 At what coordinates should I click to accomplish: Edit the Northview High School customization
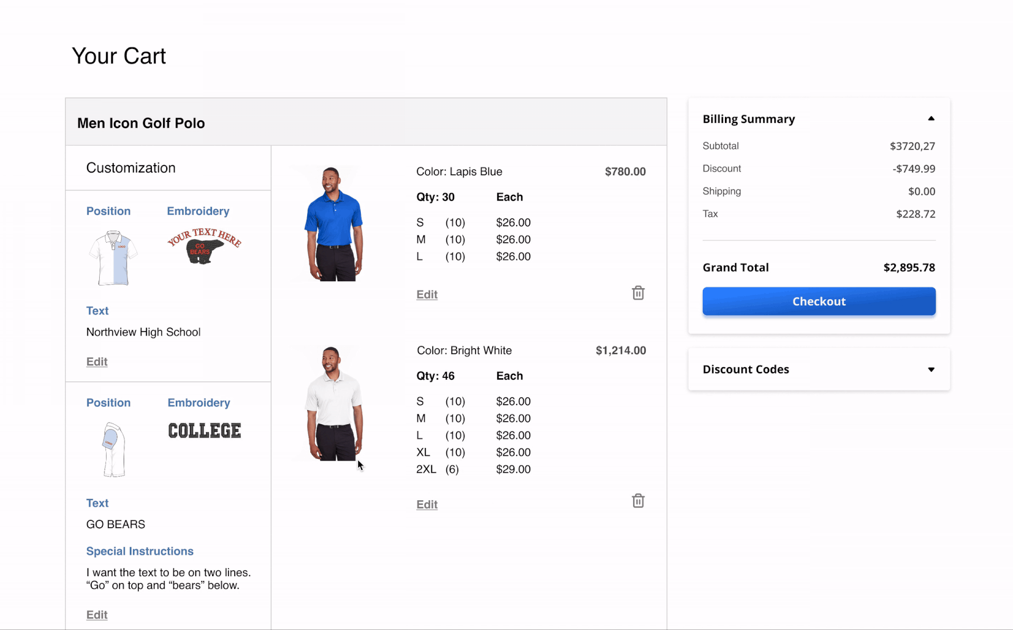tap(97, 361)
